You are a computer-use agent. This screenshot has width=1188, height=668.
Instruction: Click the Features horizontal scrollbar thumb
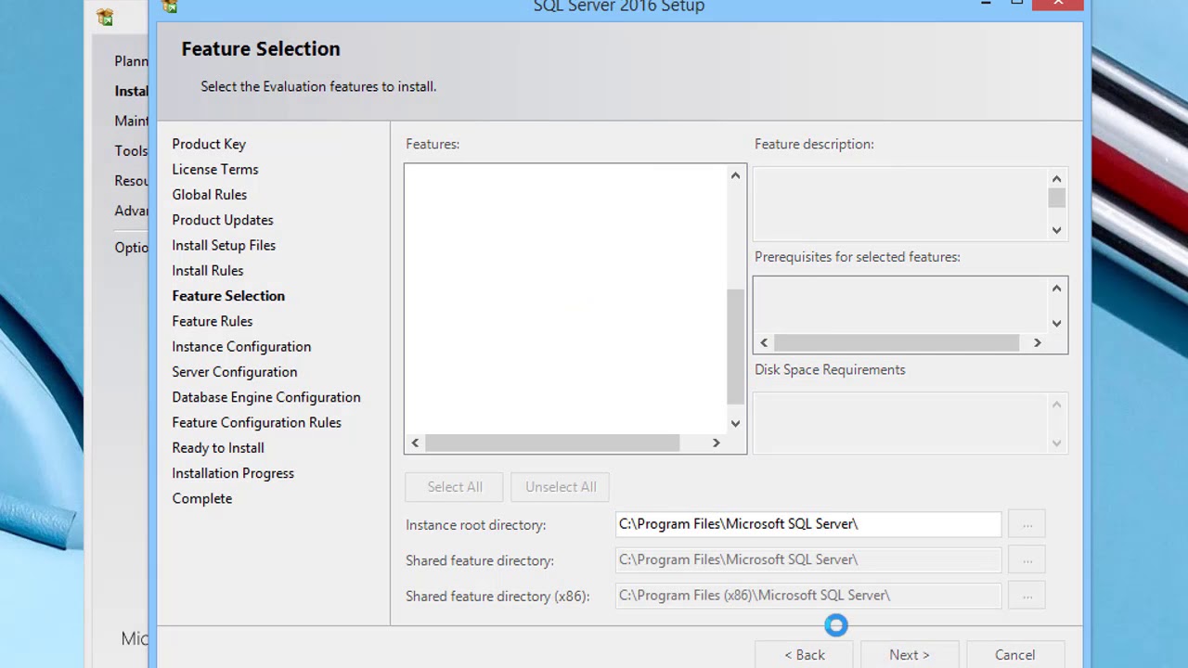pyautogui.click(x=552, y=443)
